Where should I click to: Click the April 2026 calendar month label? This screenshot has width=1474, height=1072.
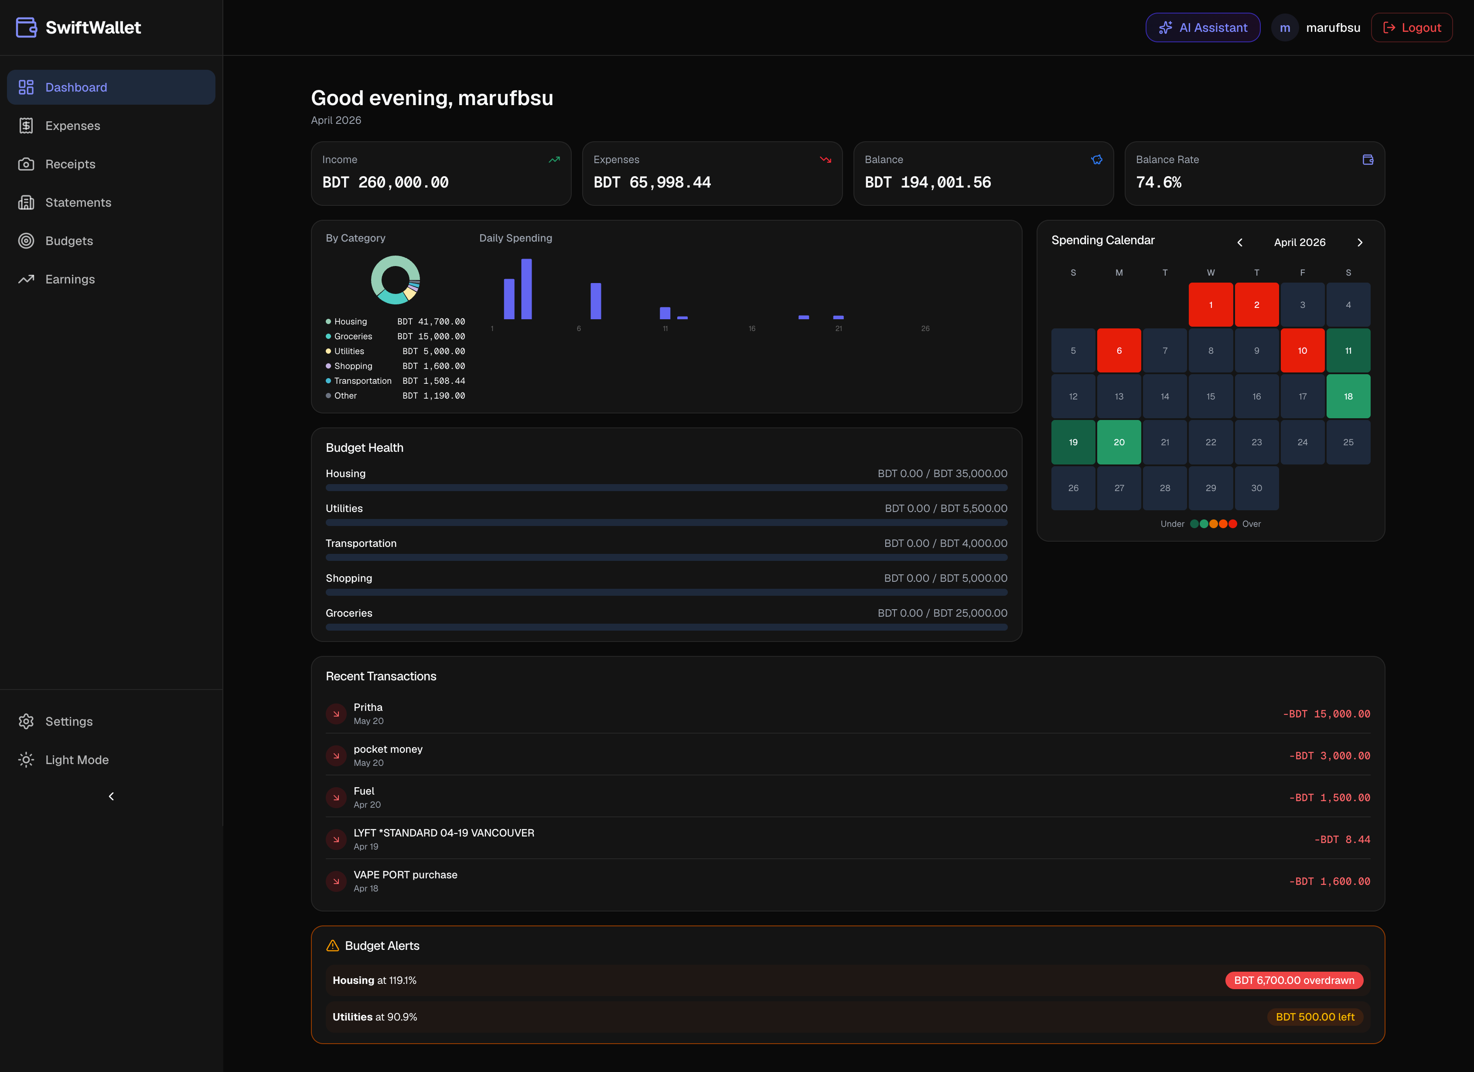coord(1299,242)
